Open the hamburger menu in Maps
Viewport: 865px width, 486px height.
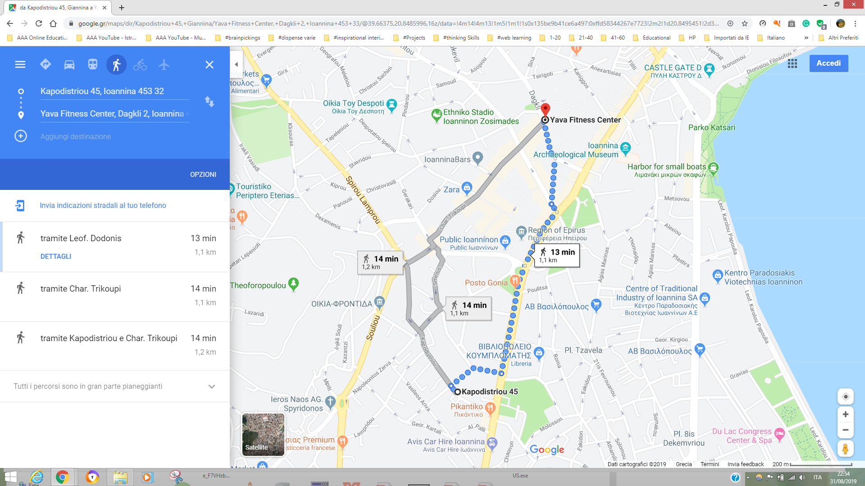point(20,64)
